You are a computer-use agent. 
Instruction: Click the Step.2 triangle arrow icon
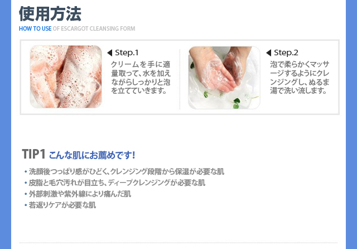click(x=269, y=53)
